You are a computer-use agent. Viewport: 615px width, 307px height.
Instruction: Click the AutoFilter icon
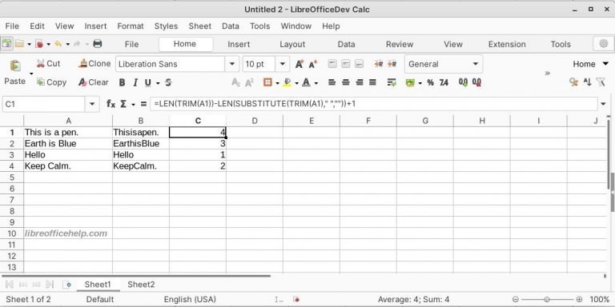[601, 82]
